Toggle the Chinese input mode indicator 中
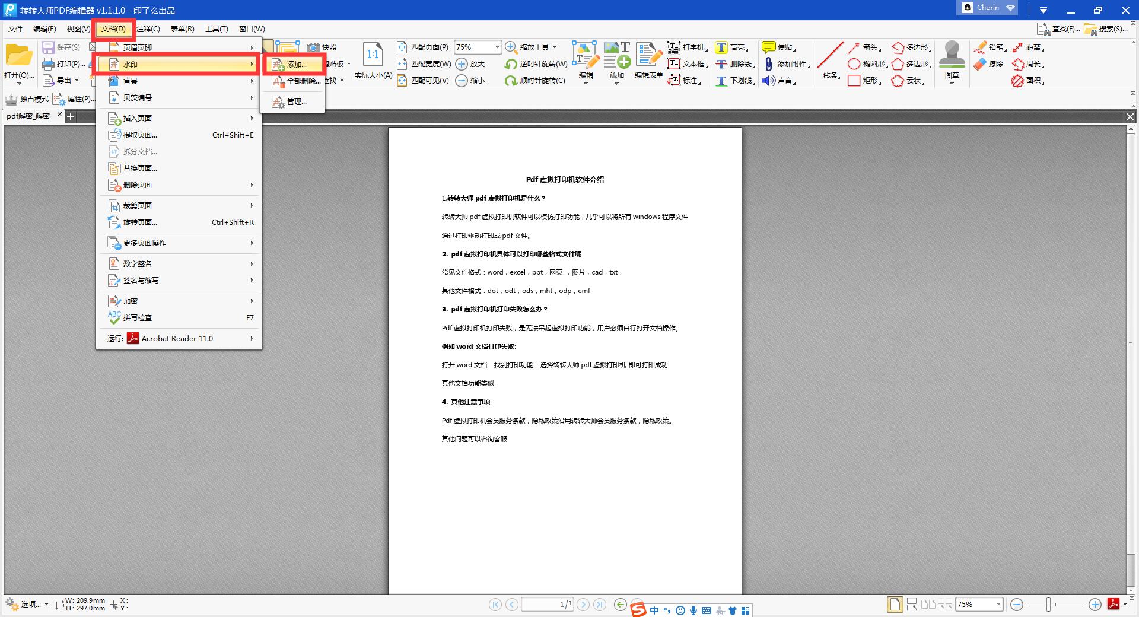This screenshot has width=1139, height=617. pos(654,610)
